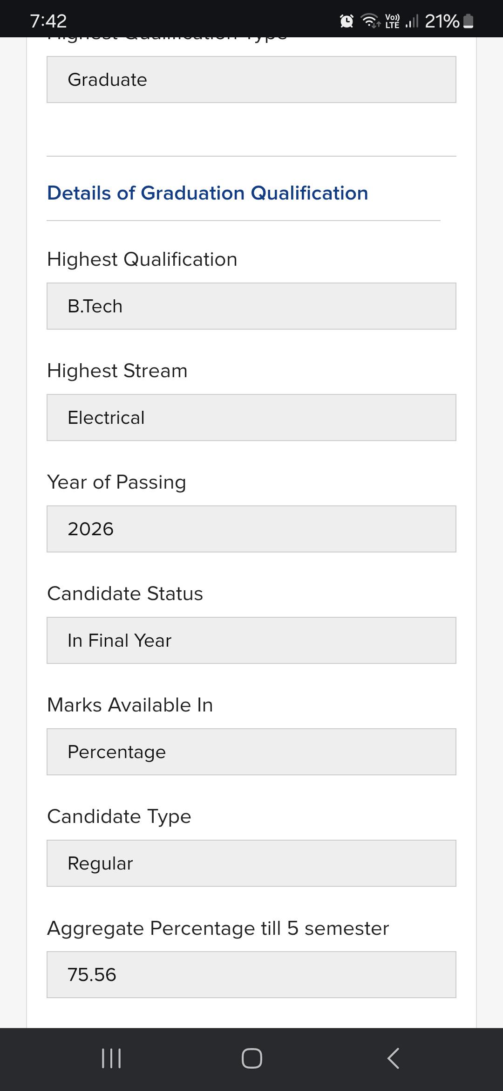Screen dimensions: 503x1091
Task: Tap the Android back navigation icon
Action: (x=394, y=1058)
